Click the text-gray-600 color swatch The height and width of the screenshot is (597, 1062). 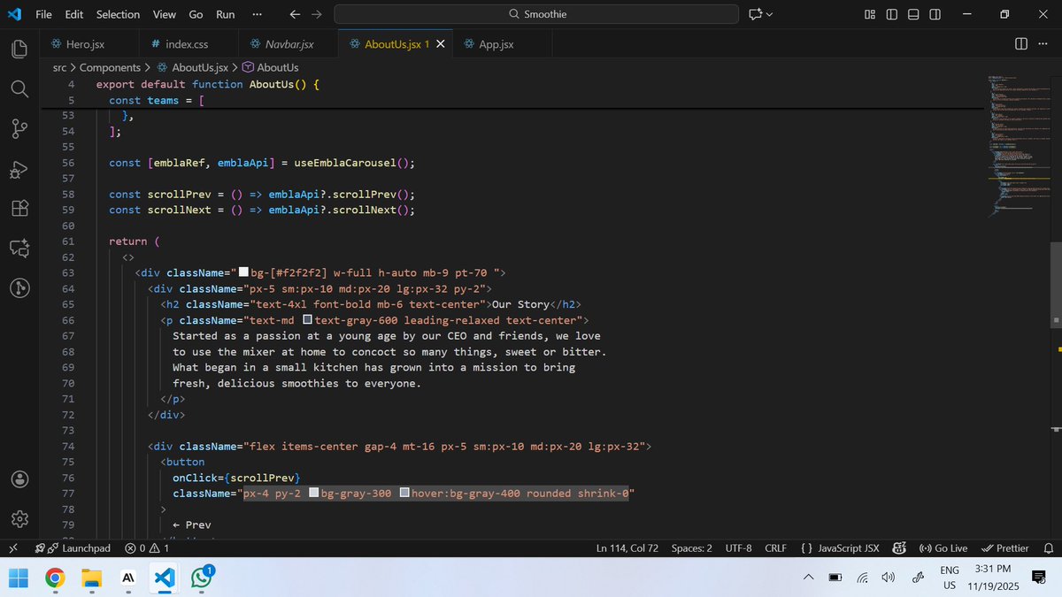pyautogui.click(x=307, y=320)
